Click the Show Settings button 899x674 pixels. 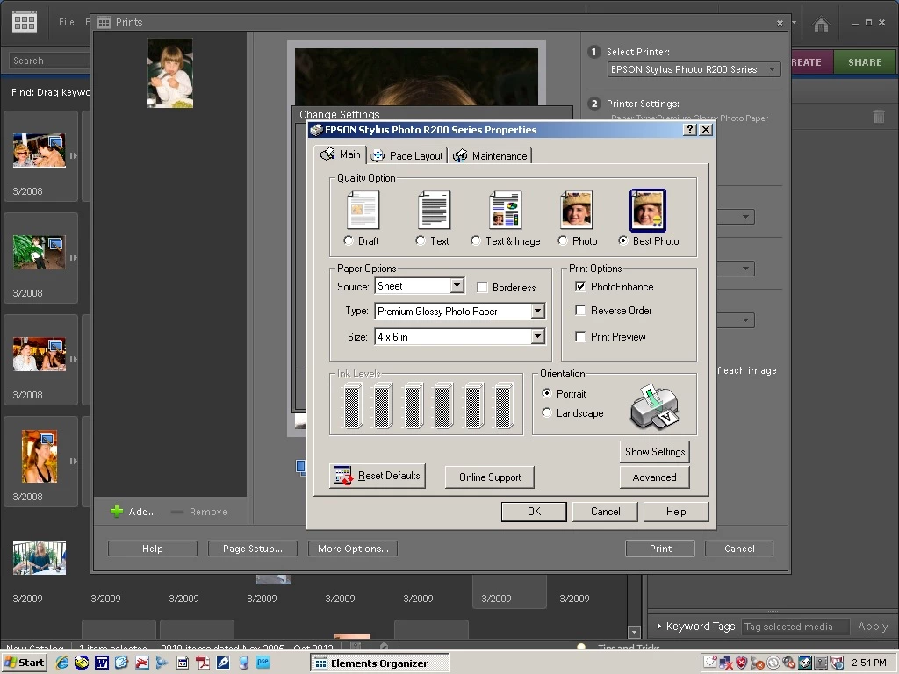pyautogui.click(x=654, y=452)
